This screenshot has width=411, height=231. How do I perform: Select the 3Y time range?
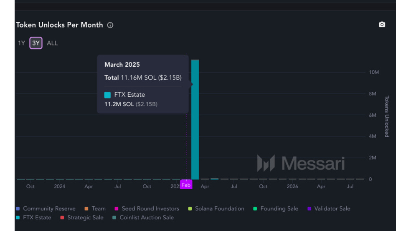[36, 43]
